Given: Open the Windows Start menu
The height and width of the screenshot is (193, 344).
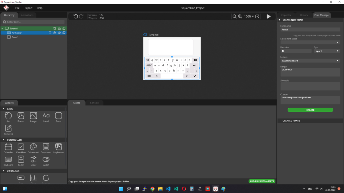Looking at the screenshot, I should [121, 189].
